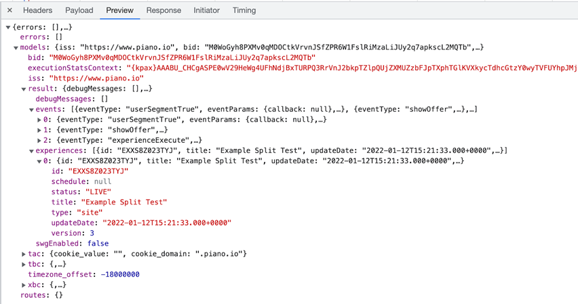Click the https://www.piano.io iss value
The width and height of the screenshot is (578, 304).
[96, 79]
